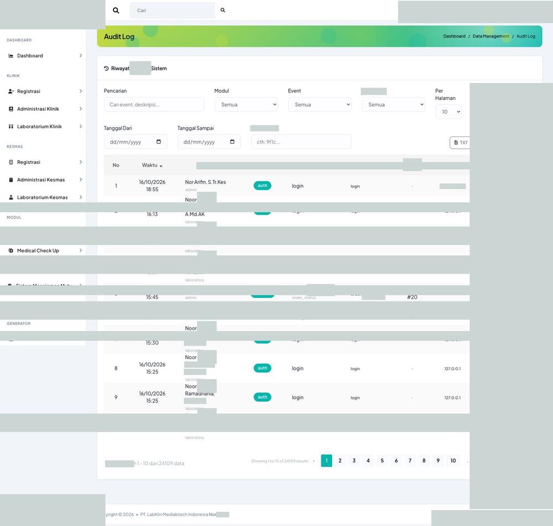Expand Klinik Registrasi chevron
Screen dimensions: 553x526
pyautogui.click(x=80, y=91)
